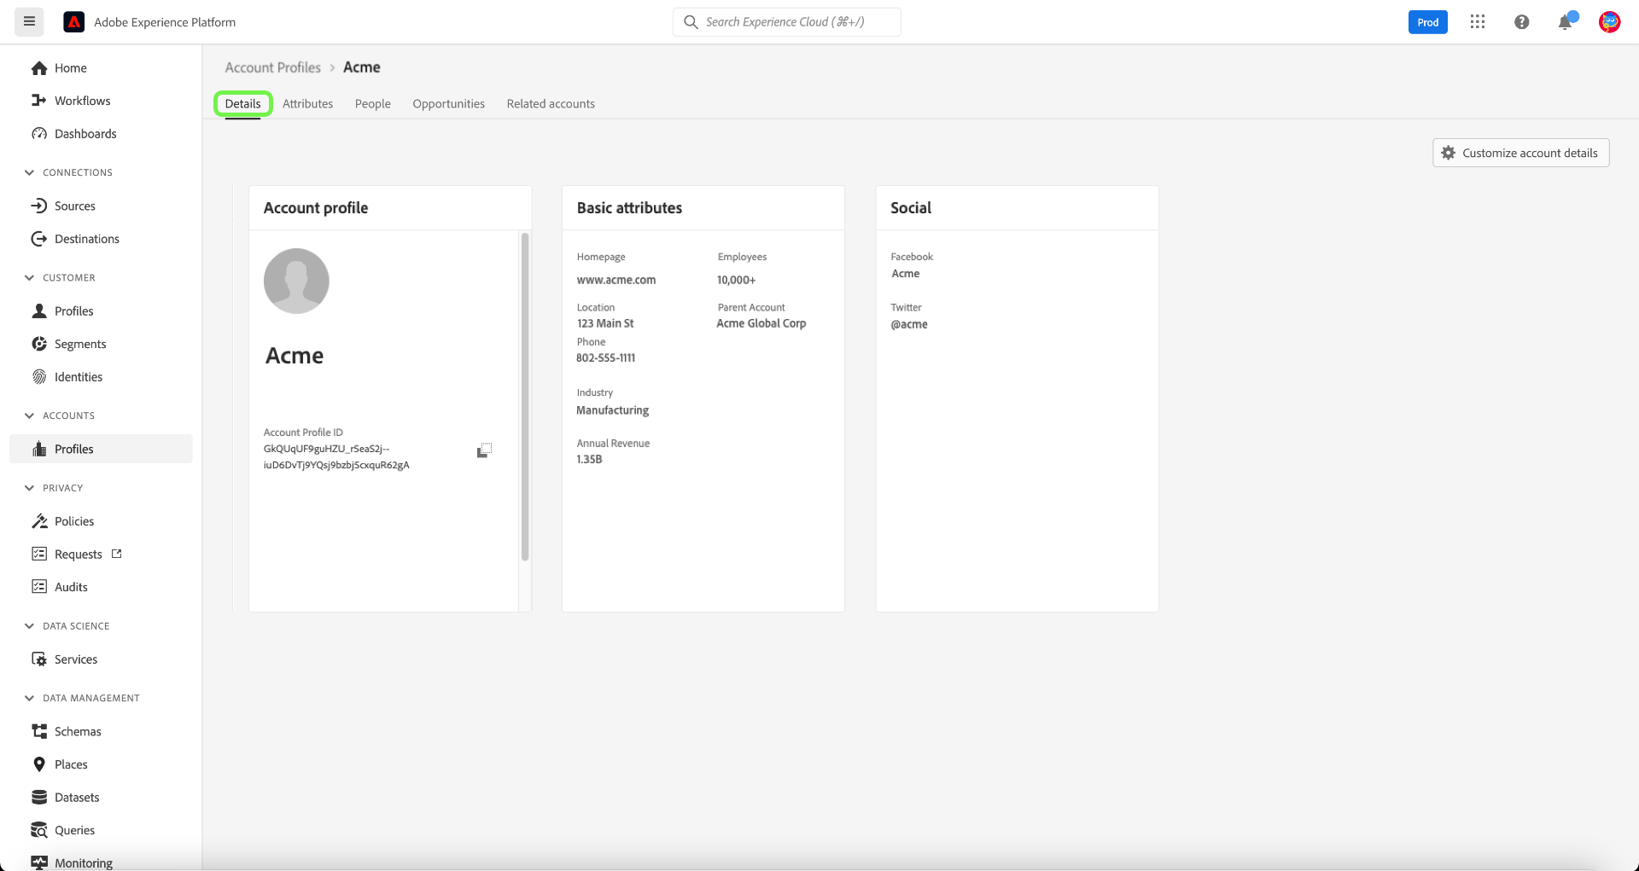Image resolution: width=1639 pixels, height=871 pixels.
Task: Collapse the Accounts section
Action: click(x=30, y=415)
